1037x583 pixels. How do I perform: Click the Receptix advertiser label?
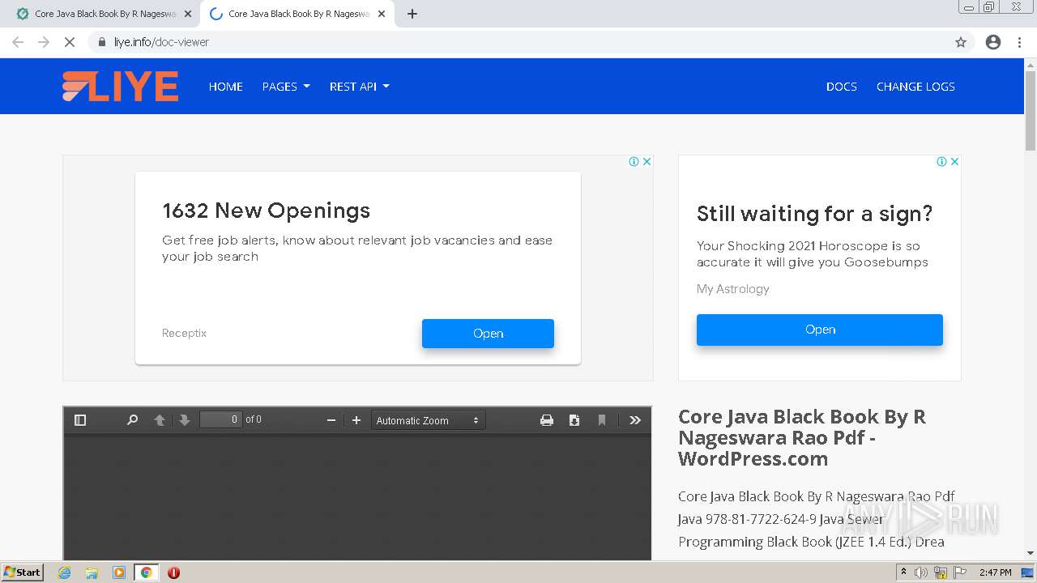(184, 333)
